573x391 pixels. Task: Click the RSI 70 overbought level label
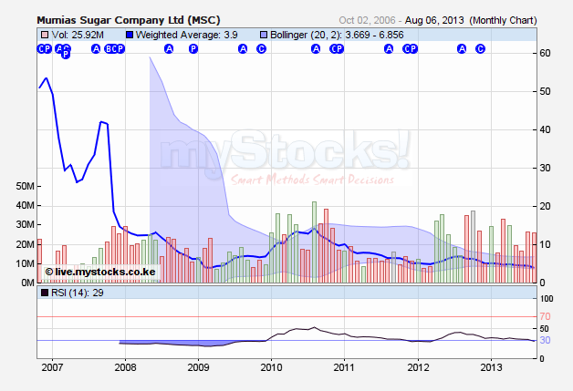(547, 316)
